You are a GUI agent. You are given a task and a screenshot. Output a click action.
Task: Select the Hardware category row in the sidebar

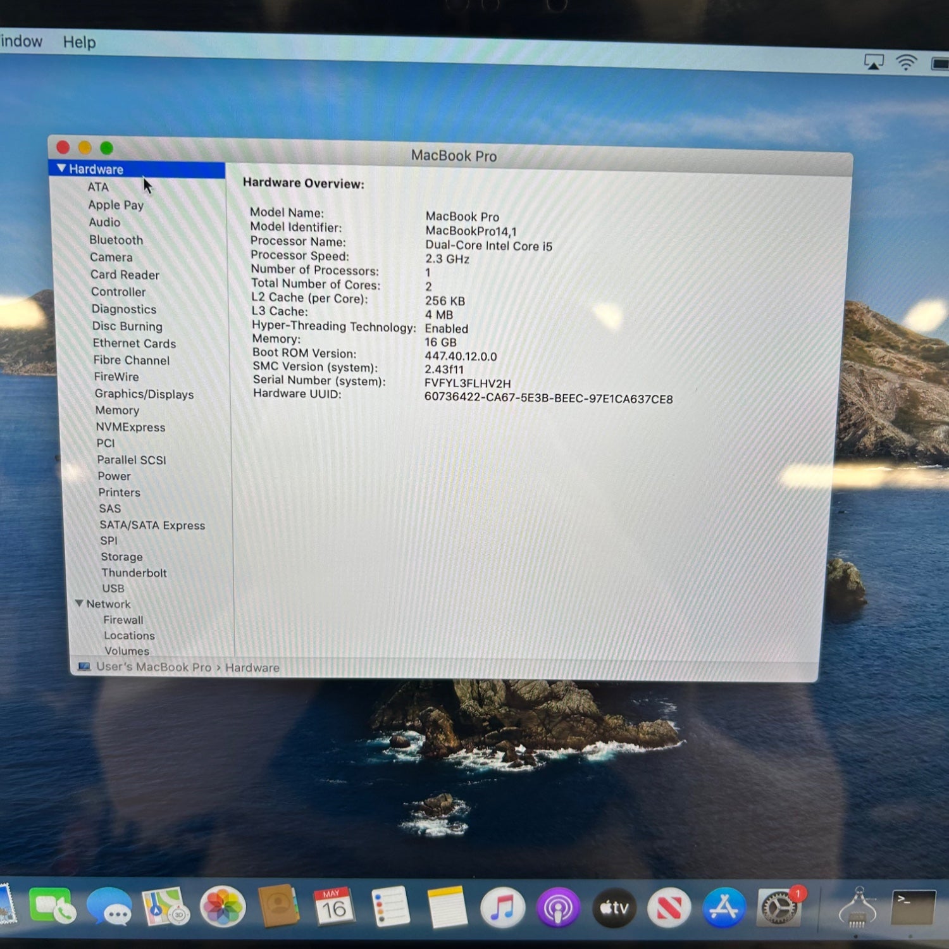[137, 169]
